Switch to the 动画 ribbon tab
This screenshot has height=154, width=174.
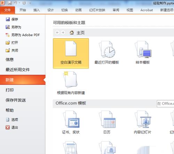pos(78,10)
